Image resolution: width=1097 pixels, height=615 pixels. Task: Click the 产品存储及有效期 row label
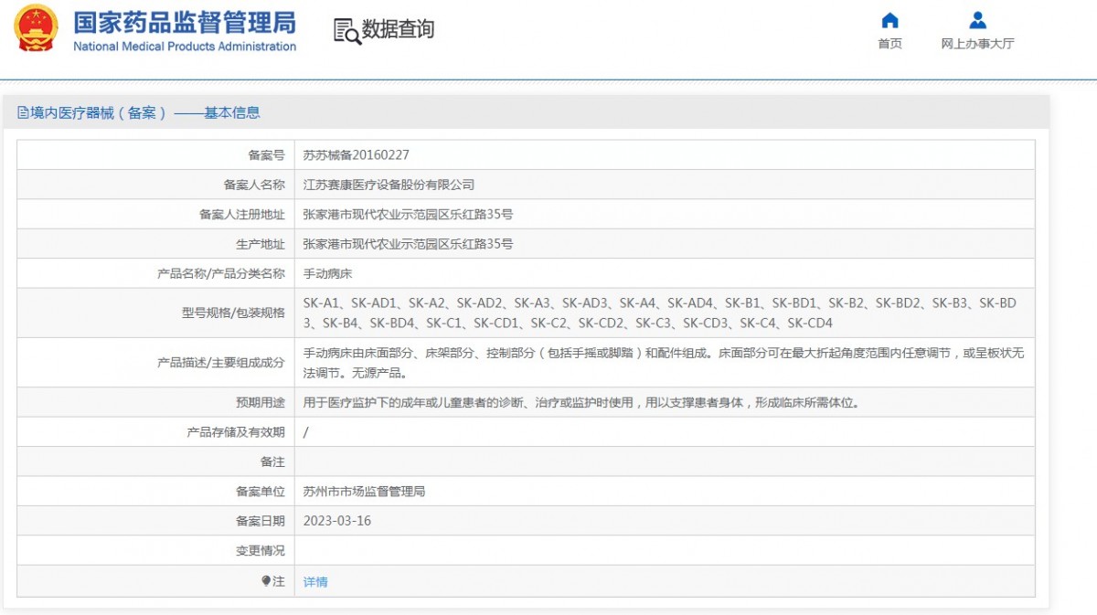pyautogui.click(x=236, y=432)
